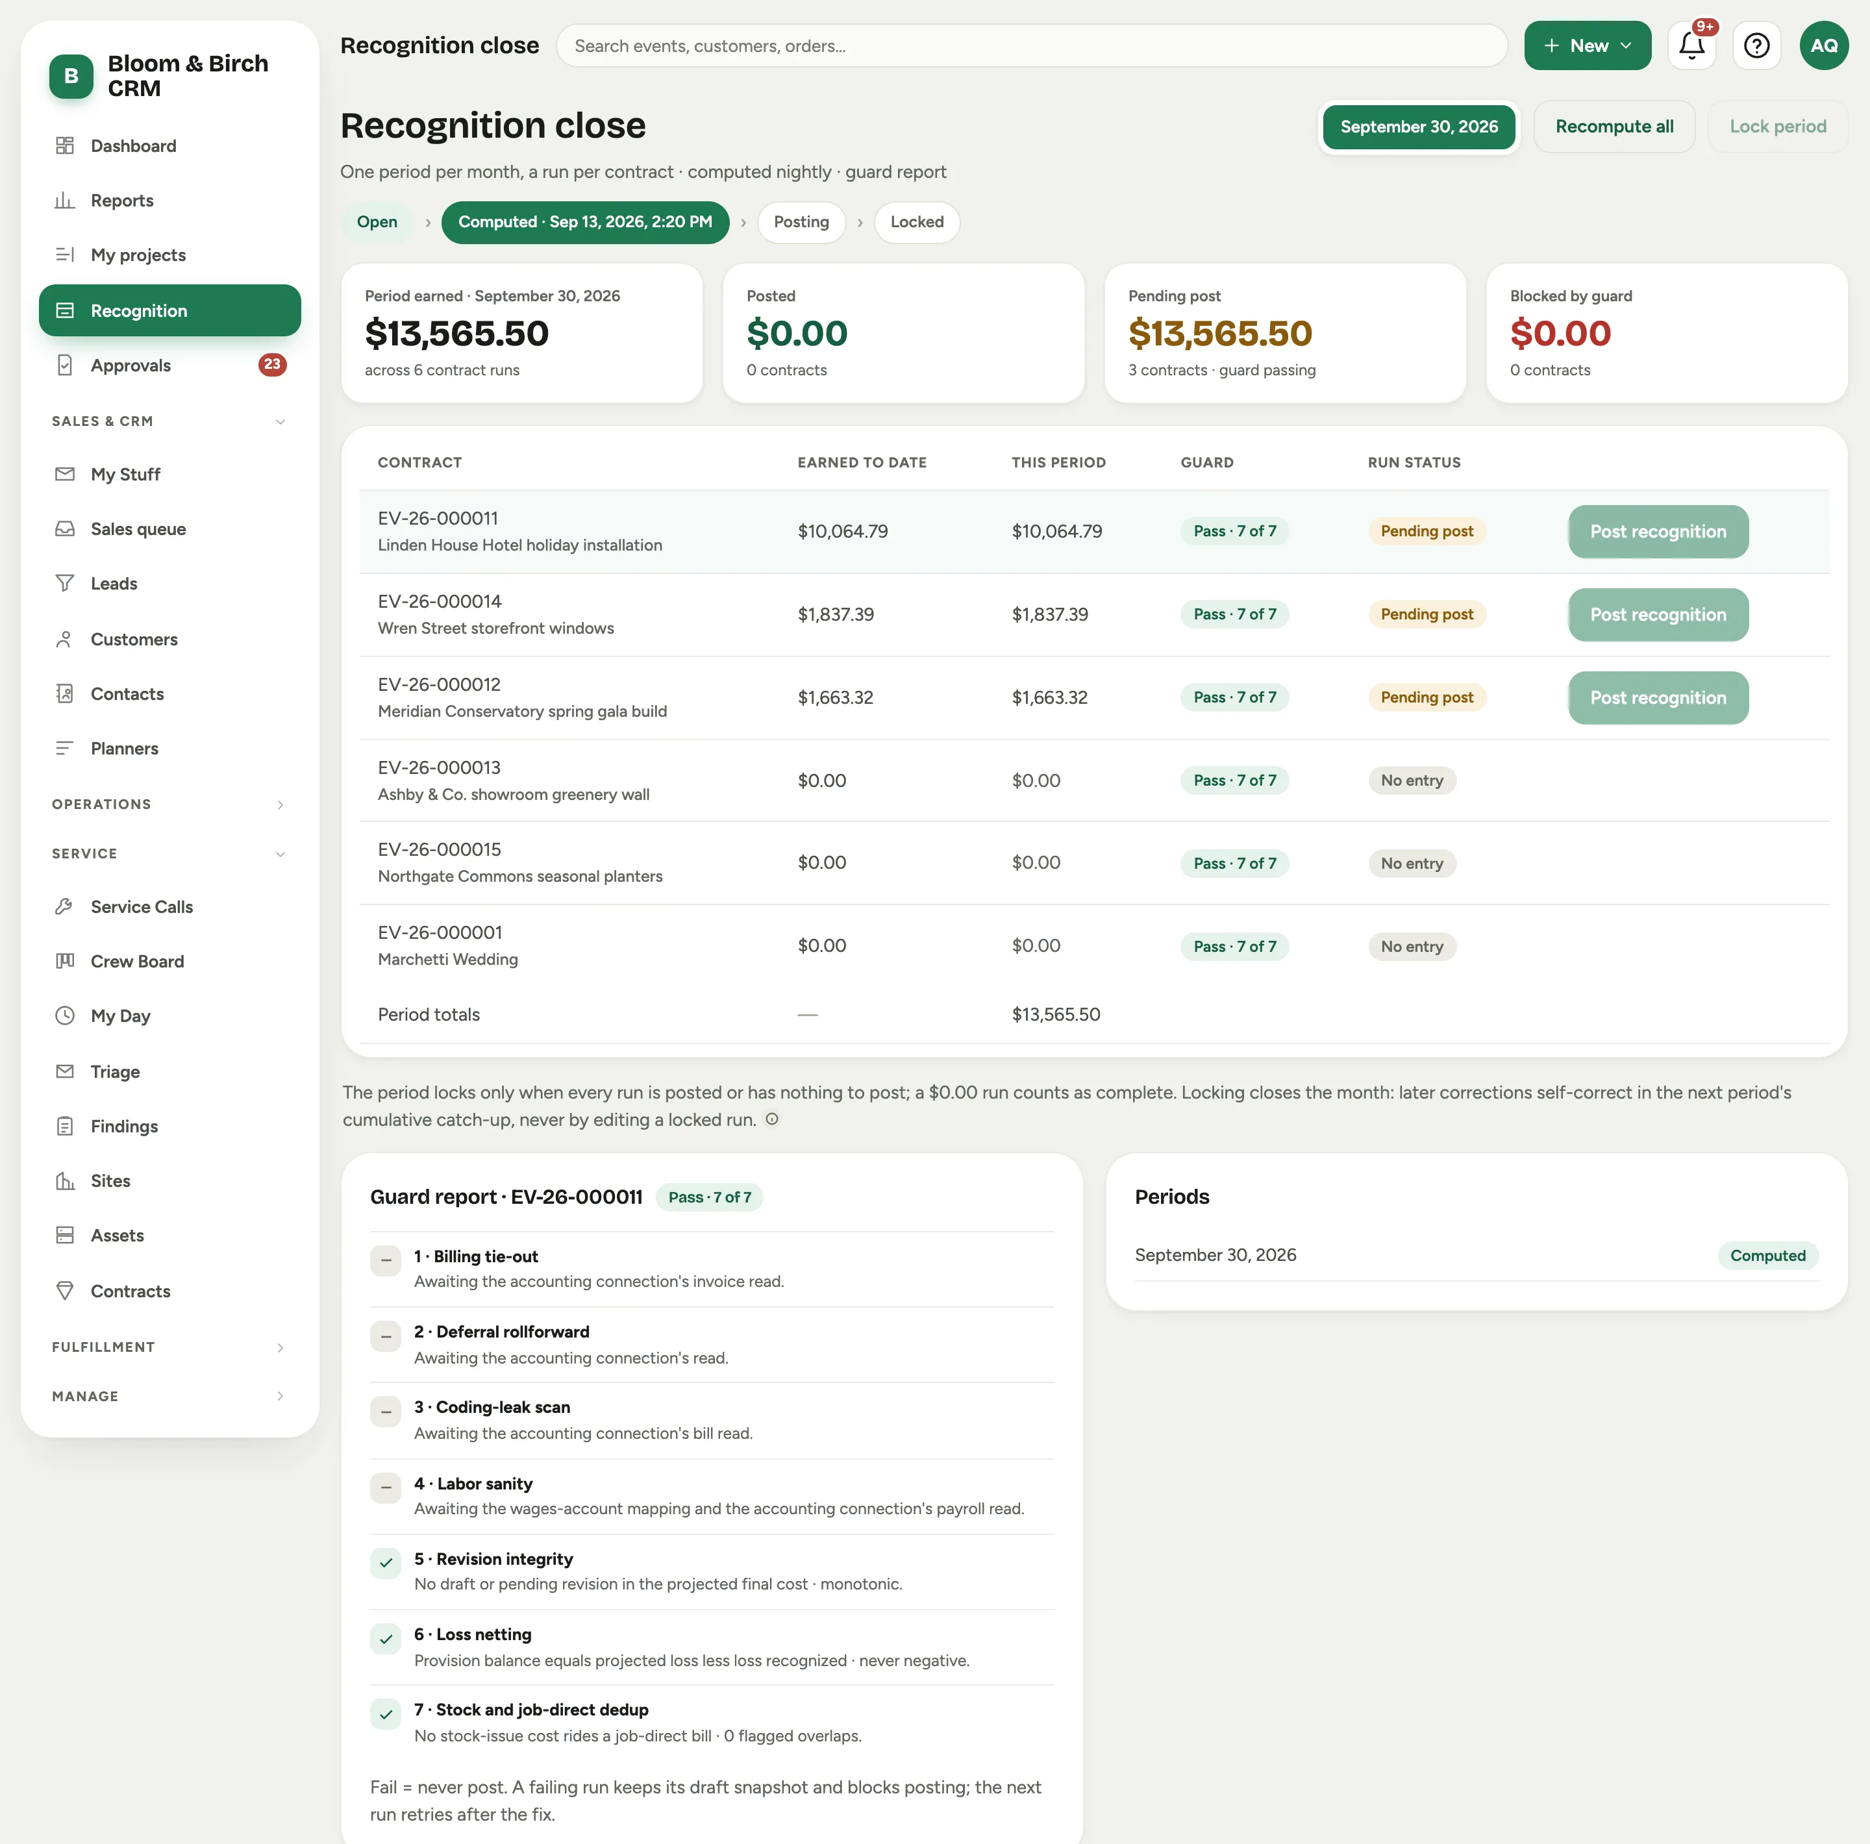Open the Sales queue page

point(169,529)
